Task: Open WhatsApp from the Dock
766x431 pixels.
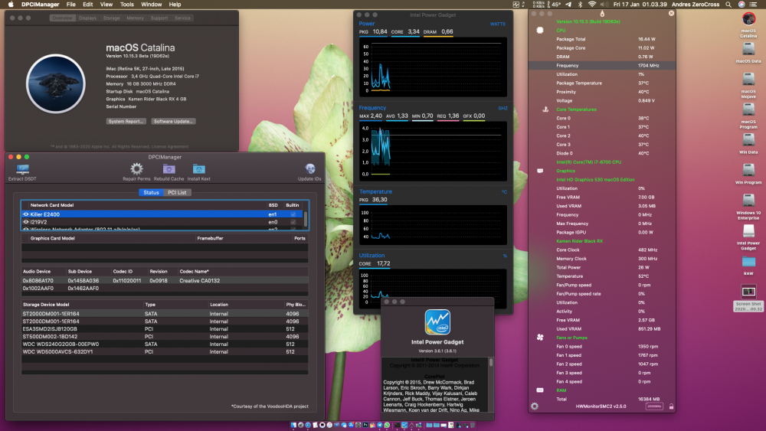Action: point(387,425)
